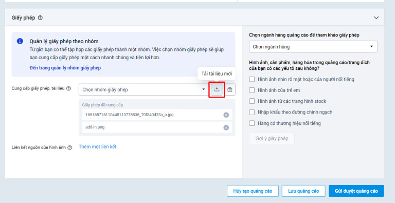Click help icon beside Liên kết nguồn của hình ảnh

(x=70, y=147)
